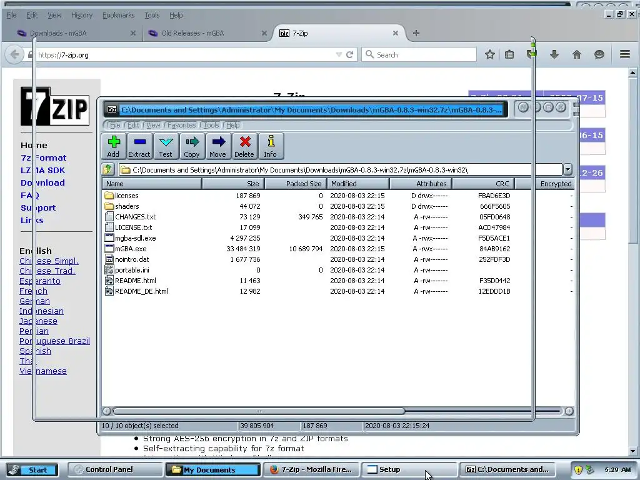Image resolution: width=640 pixels, height=480 pixels.
Task: Select the licenses folder
Action: tap(126, 196)
